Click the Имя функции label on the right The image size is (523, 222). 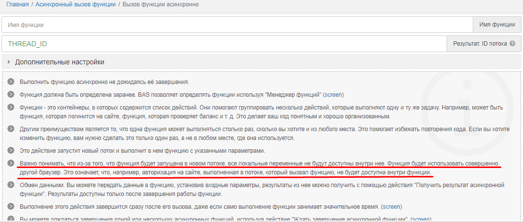coord(497,25)
